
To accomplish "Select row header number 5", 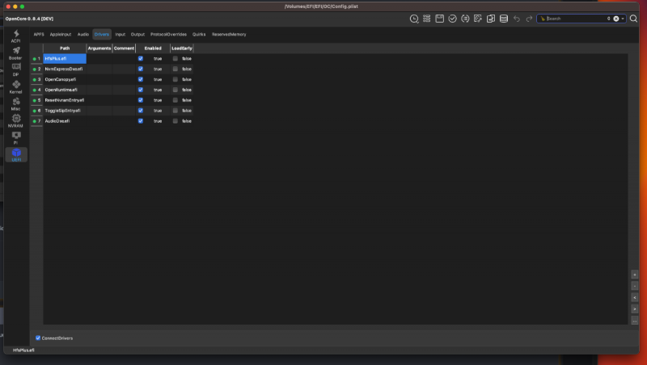I will tap(36, 100).
